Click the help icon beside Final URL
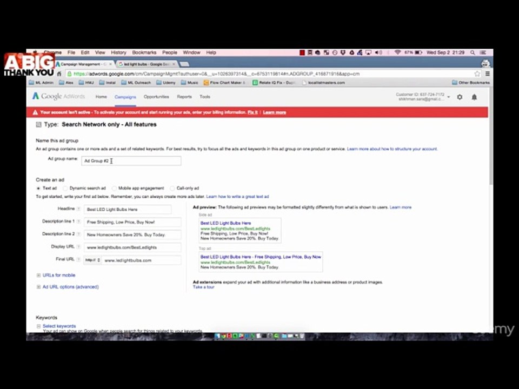Image resolution: width=519 pixels, height=389 pixels. 79,260
